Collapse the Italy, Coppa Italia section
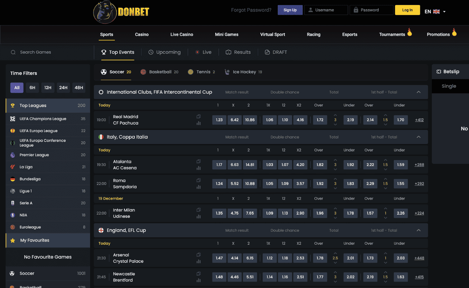The height and width of the screenshot is (288, 469). pos(418,137)
